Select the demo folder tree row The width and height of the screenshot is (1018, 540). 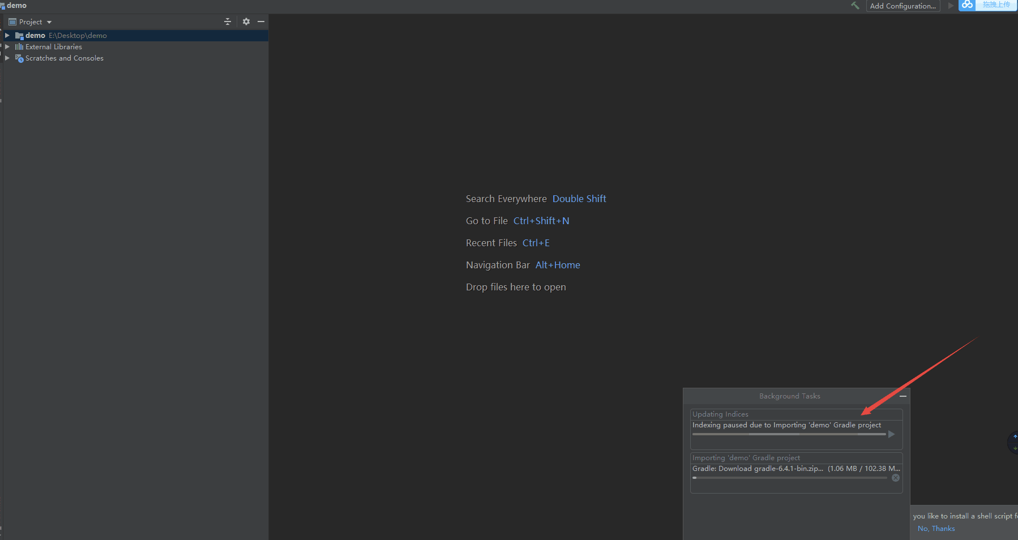pyautogui.click(x=136, y=35)
